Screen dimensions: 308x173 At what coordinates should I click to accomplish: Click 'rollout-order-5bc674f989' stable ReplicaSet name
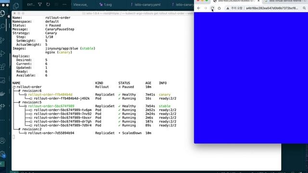pyautogui.click(x=51, y=106)
